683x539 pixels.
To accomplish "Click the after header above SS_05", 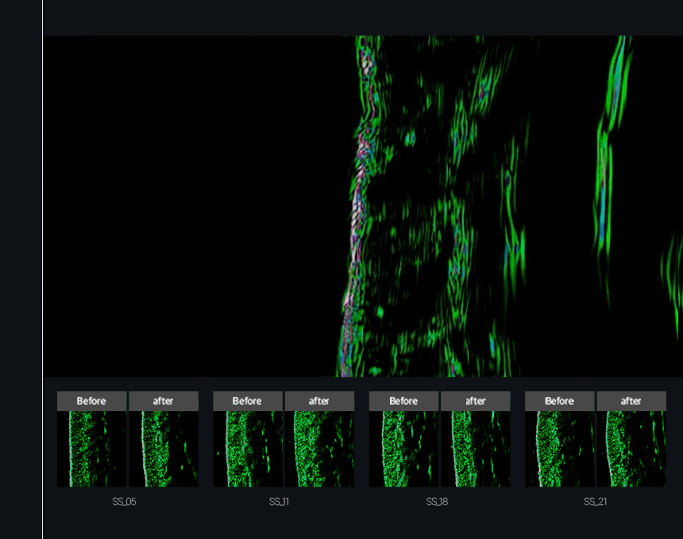I will 164,401.
